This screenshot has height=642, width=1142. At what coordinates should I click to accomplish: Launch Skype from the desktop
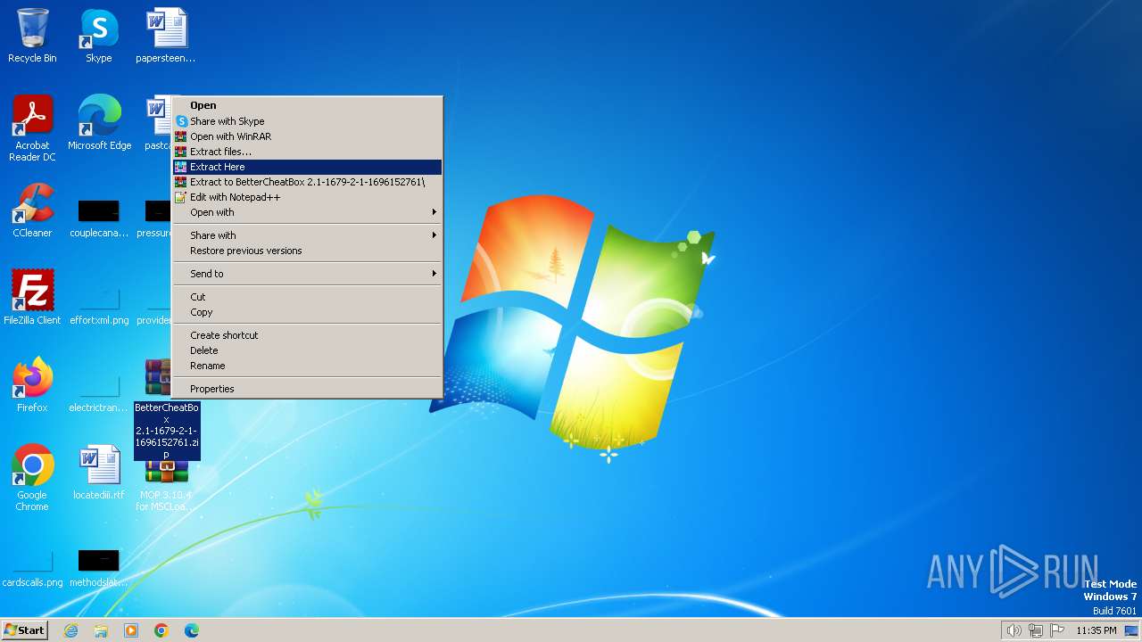pos(99,36)
